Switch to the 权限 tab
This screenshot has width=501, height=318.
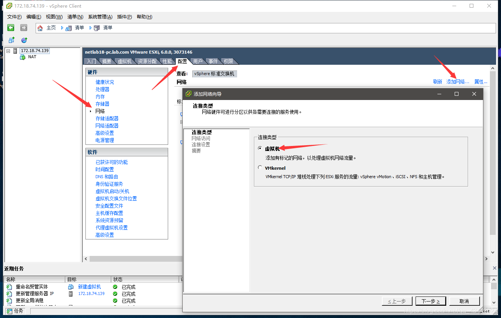(228, 61)
